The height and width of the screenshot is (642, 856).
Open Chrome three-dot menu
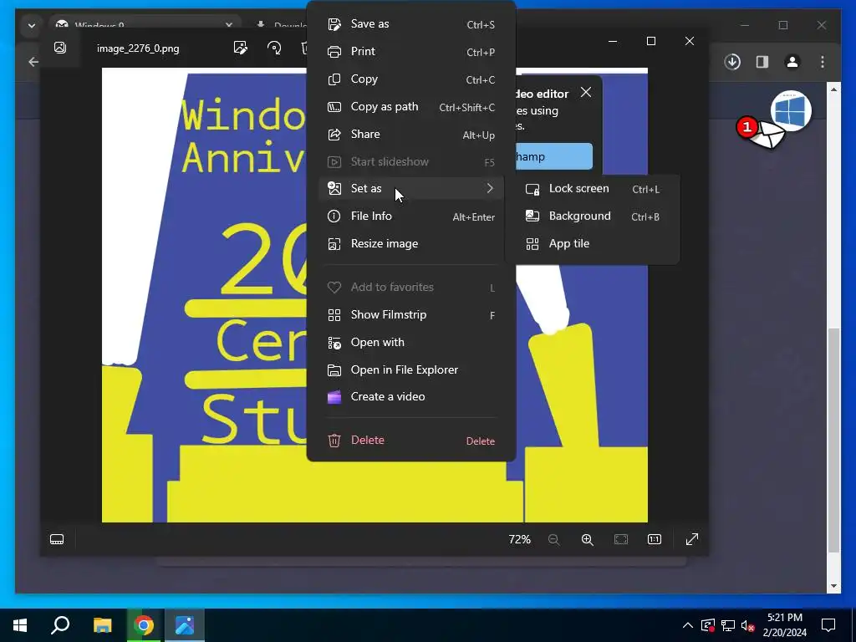click(823, 62)
